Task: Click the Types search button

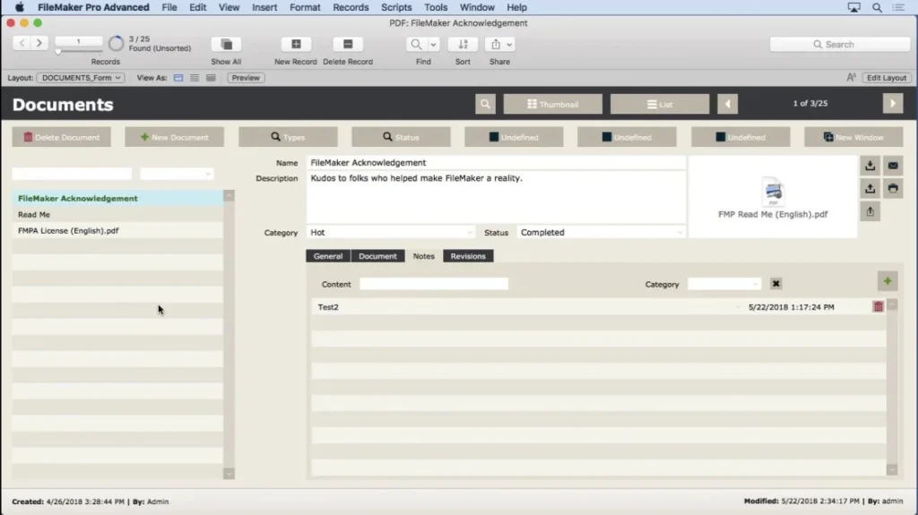Action: [288, 137]
